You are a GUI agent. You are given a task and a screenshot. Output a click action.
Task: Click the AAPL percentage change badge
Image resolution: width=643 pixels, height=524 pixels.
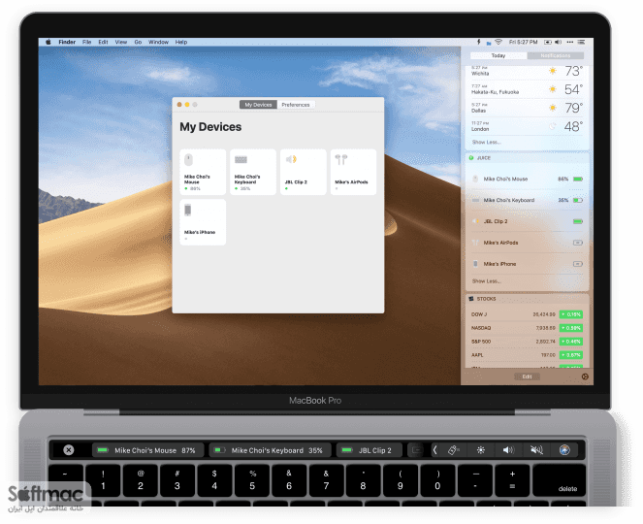pos(571,355)
